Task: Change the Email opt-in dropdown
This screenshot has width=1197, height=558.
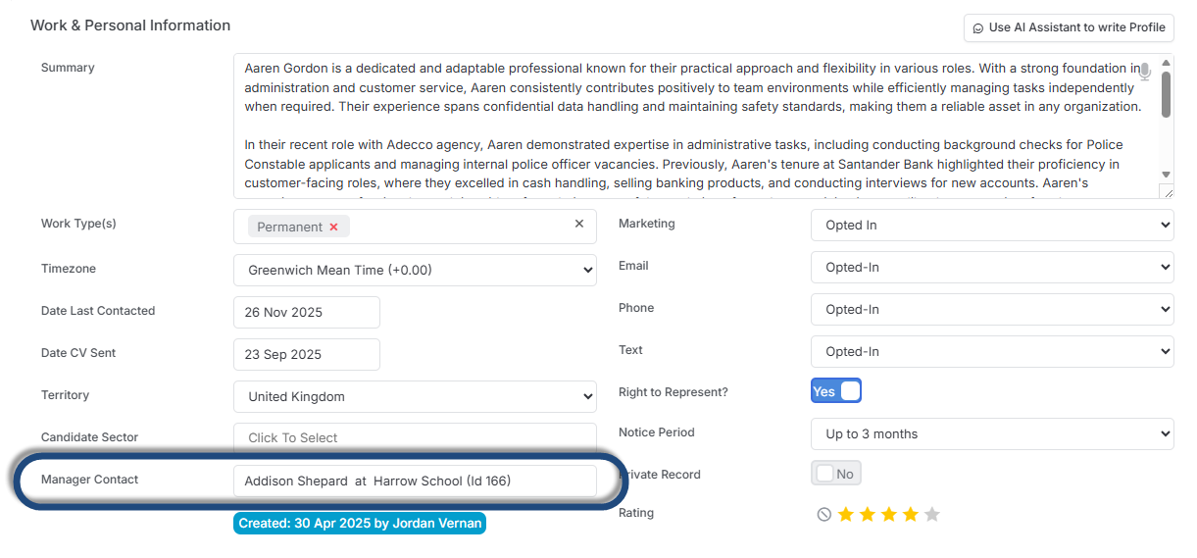Action: click(992, 267)
